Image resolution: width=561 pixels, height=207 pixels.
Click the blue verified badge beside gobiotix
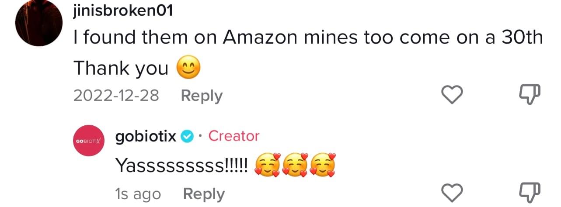click(187, 137)
